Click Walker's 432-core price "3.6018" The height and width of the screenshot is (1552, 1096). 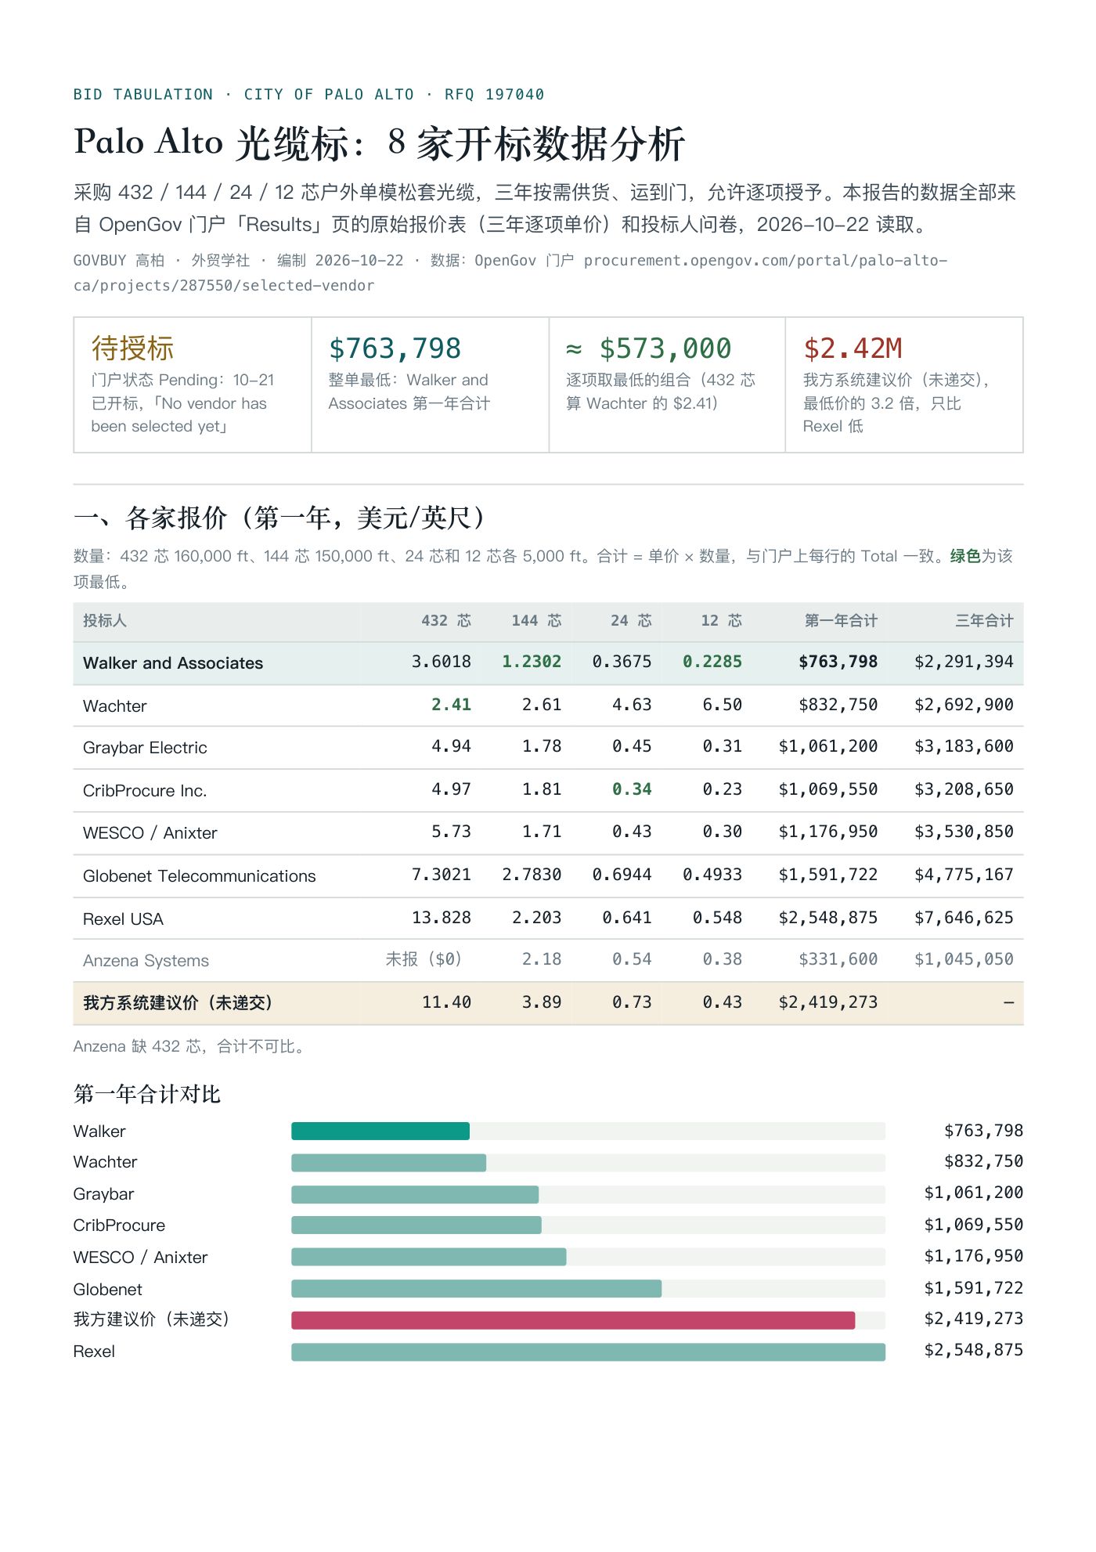click(442, 662)
